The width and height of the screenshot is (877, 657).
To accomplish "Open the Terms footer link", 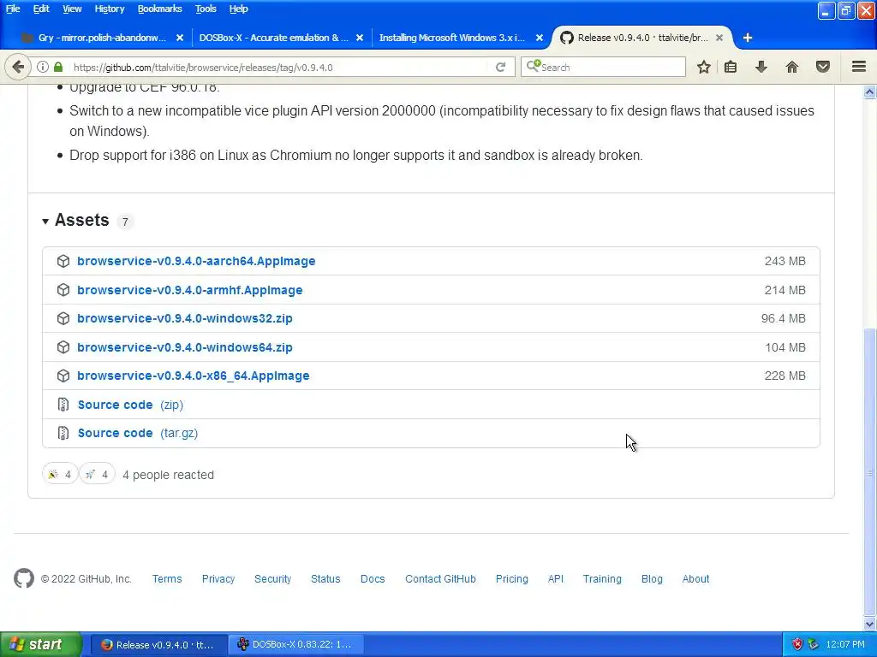I will click(x=167, y=579).
